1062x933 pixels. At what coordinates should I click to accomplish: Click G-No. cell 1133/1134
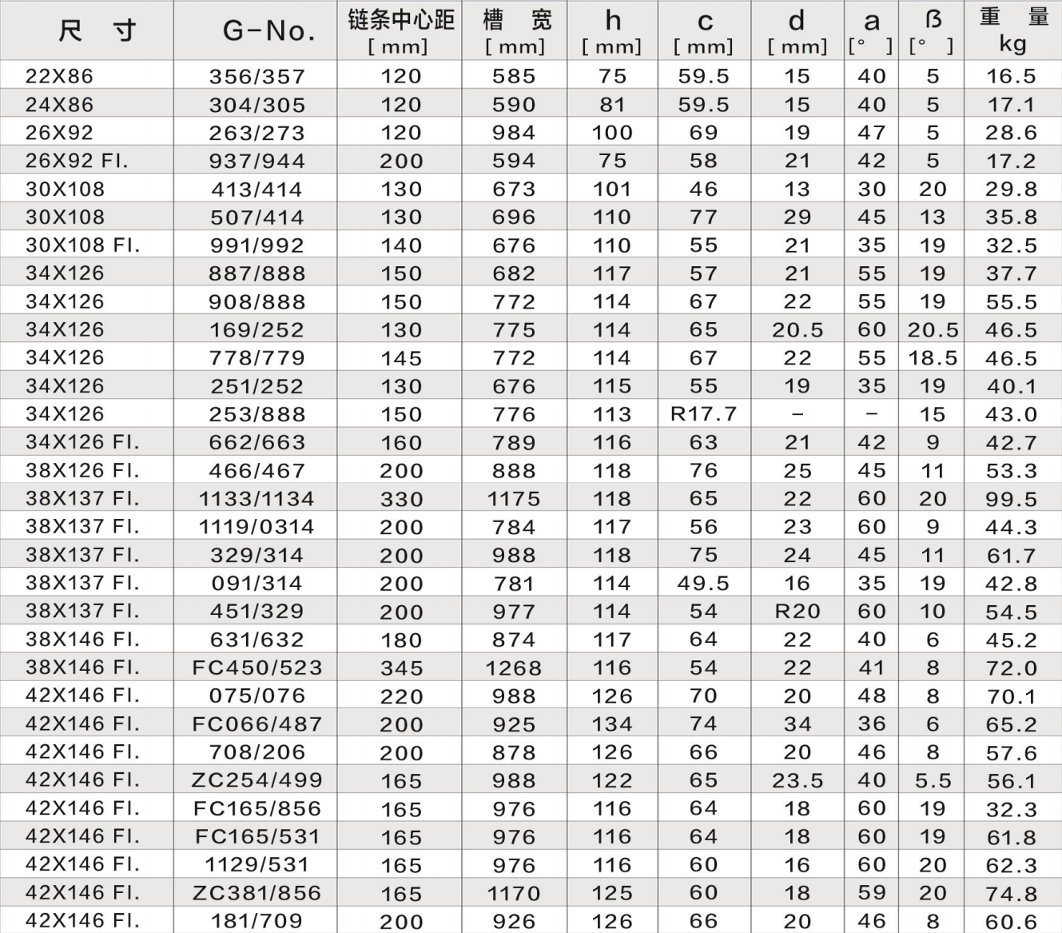point(257,499)
